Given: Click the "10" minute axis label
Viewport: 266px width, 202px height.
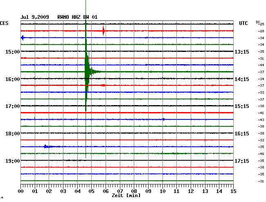Looking at the screenshot, I should (x=162, y=191).
